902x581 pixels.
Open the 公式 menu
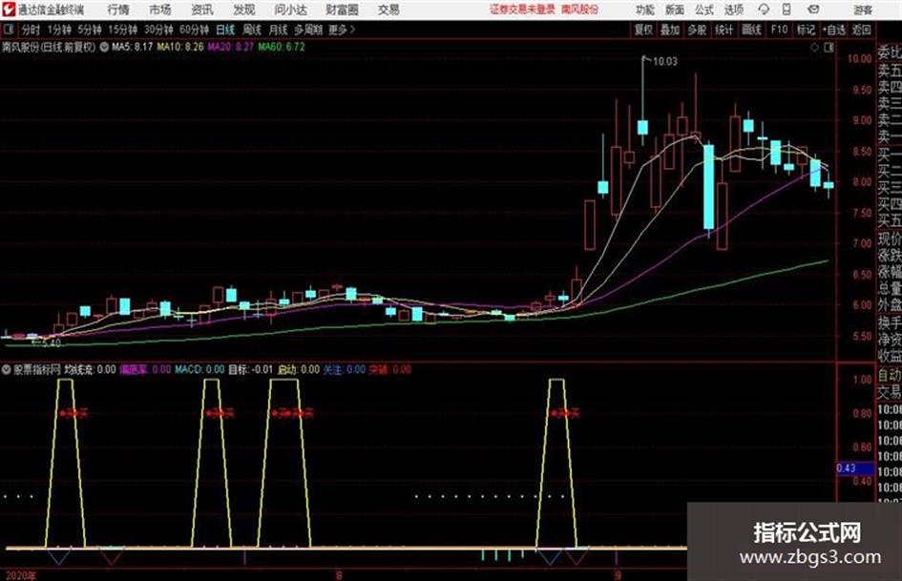tap(703, 10)
